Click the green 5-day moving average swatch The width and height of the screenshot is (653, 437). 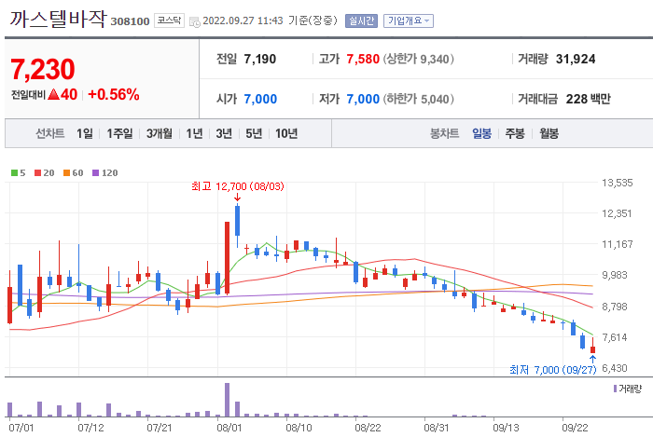tap(15, 173)
